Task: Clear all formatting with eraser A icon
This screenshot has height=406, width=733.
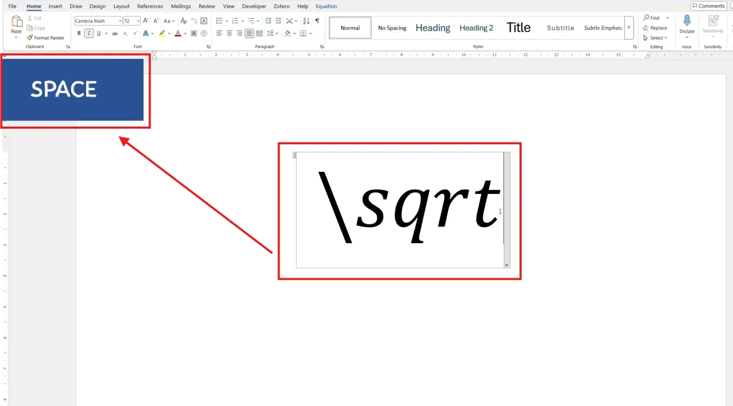Action: pyautogui.click(x=183, y=21)
